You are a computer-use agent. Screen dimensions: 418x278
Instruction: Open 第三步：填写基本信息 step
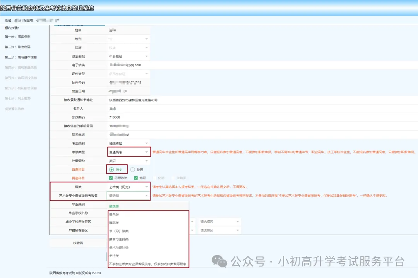tap(21, 57)
